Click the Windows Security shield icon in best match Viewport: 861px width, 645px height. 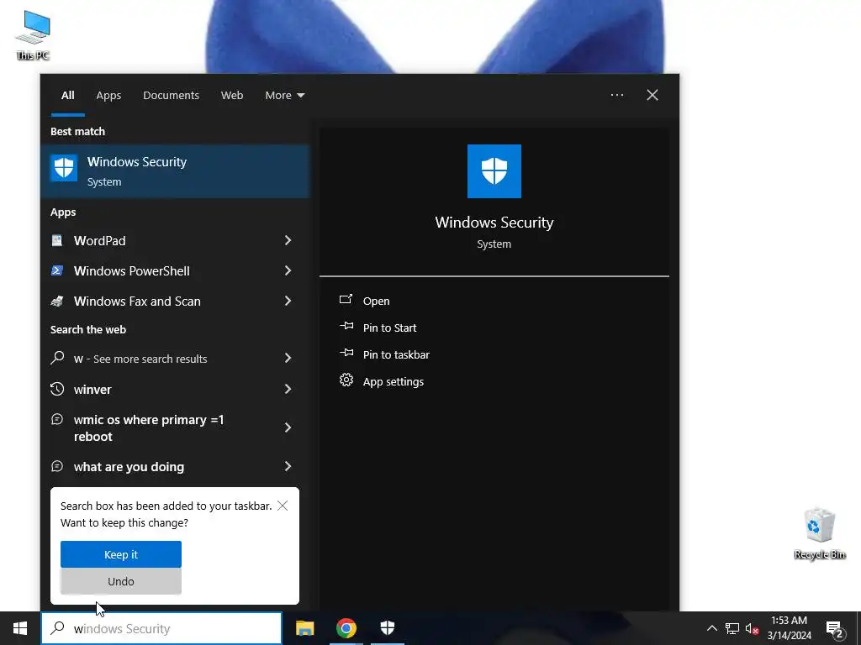64,167
